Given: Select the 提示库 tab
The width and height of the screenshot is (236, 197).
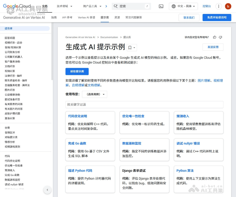Looking at the screenshot, I should (105, 18).
